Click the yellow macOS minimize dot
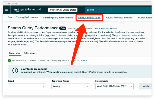Screen dimensions: 154x99 coord(13,4)
